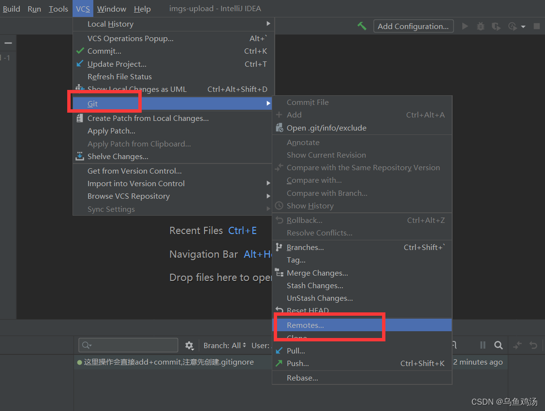The image size is (545, 411).
Task: Open the Run menu
Action: click(x=34, y=9)
